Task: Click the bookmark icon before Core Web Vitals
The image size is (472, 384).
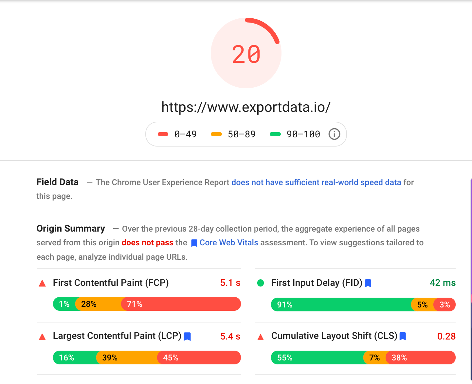Action: [194, 243]
